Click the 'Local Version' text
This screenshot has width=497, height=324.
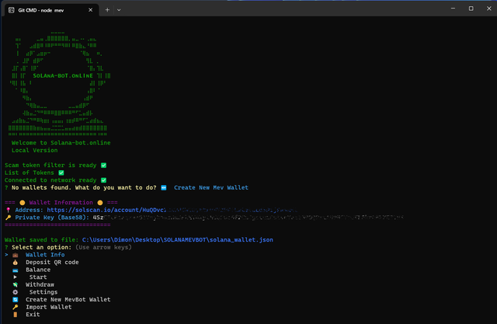click(x=34, y=150)
